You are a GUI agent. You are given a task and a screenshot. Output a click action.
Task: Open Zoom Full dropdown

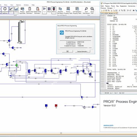pyautogui.click(x=92, y=10)
